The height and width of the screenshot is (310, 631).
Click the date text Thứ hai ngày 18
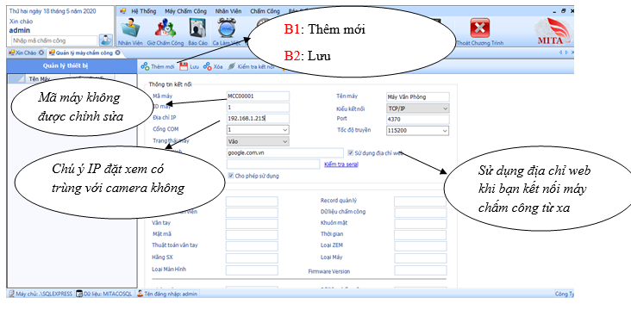click(x=53, y=11)
